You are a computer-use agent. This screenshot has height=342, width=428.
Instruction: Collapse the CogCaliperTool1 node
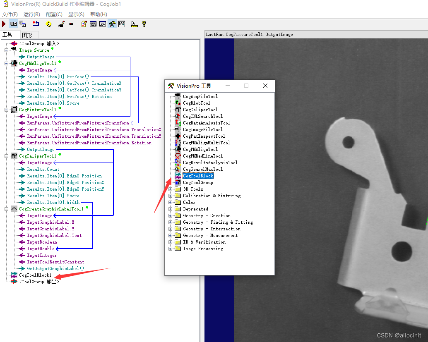[7, 156]
